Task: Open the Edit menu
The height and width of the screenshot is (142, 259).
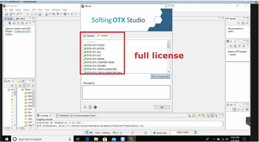Action: (x=11, y=10)
